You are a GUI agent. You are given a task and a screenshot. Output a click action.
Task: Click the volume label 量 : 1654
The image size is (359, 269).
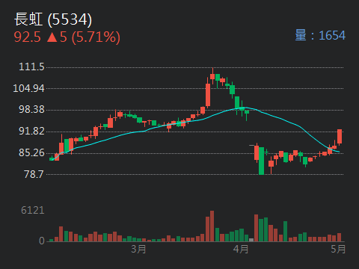pos(320,35)
